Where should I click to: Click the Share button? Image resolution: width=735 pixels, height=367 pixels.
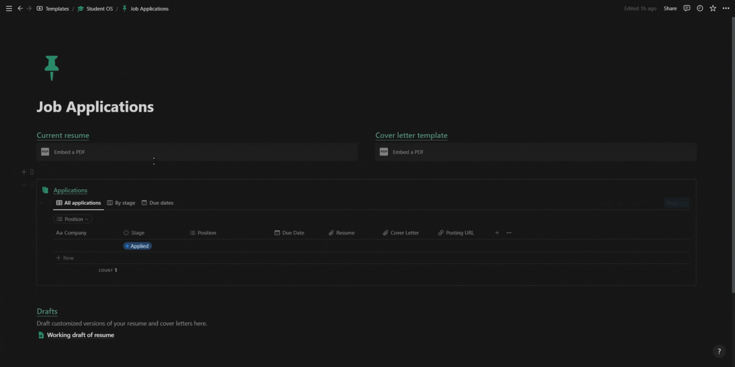pos(670,8)
